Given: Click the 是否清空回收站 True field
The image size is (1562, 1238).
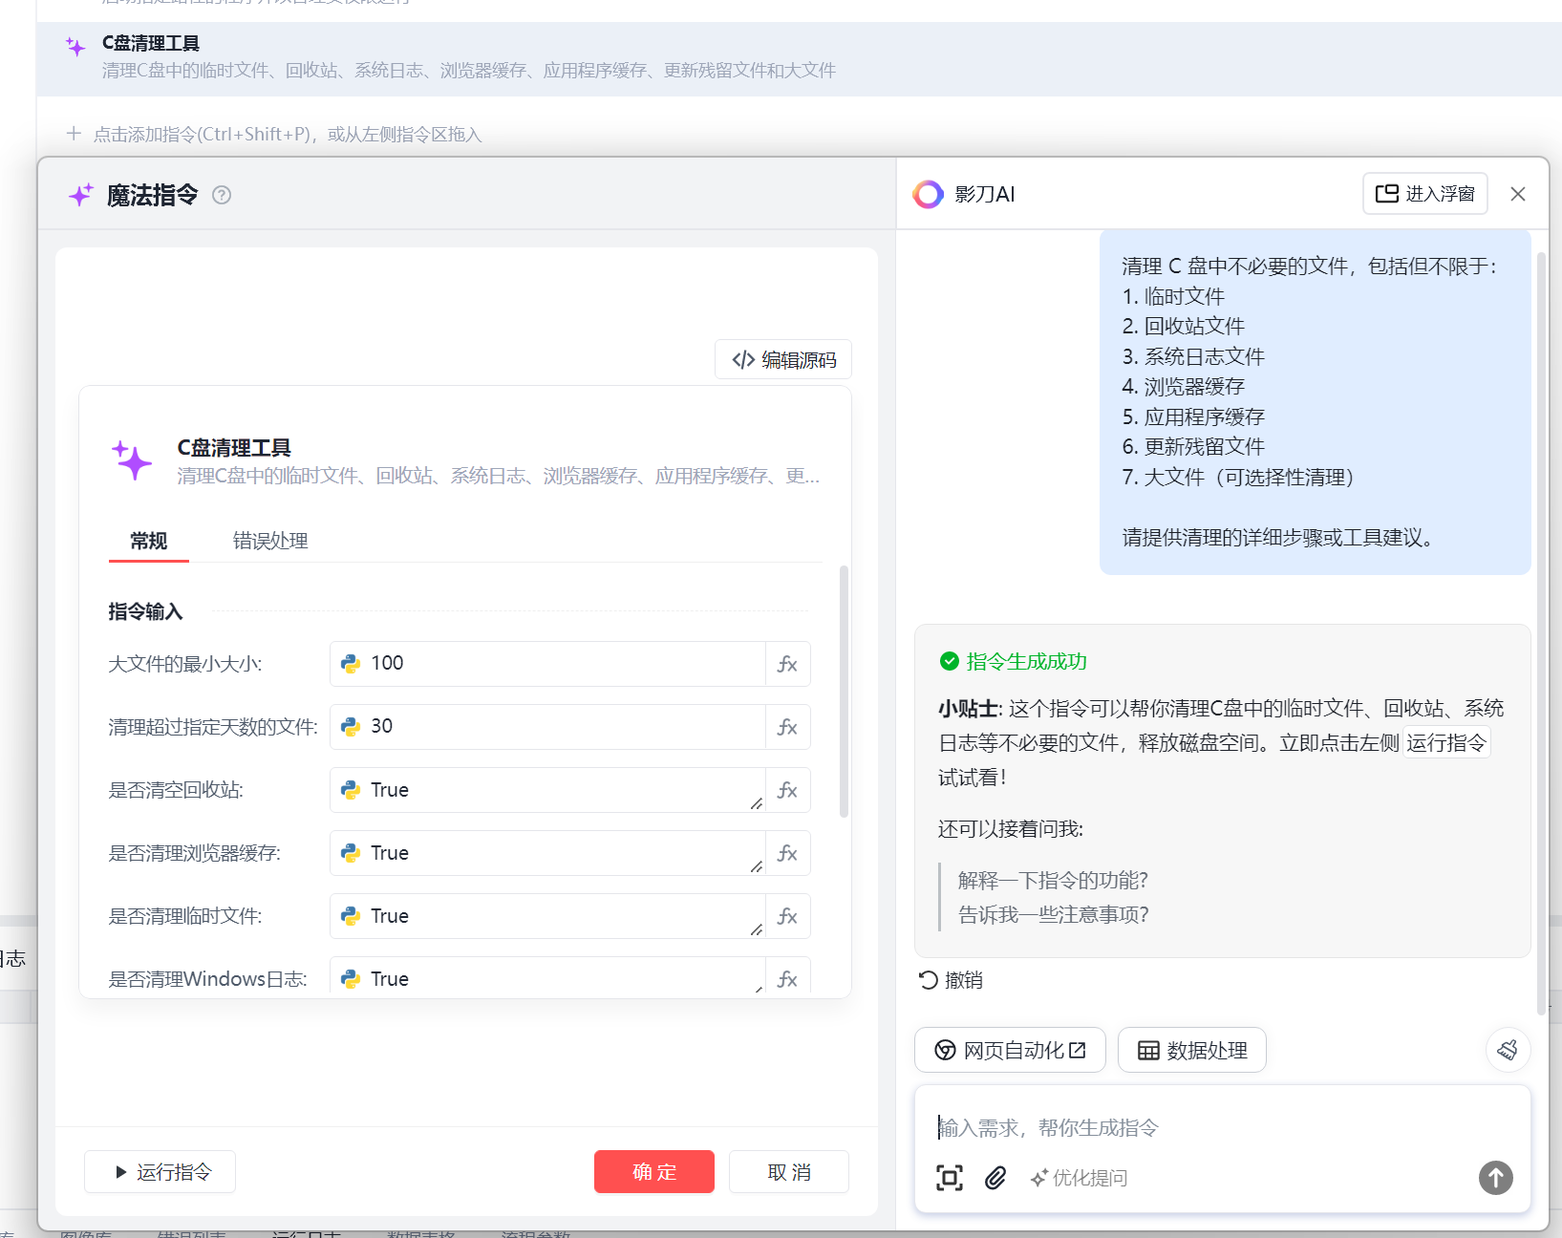Looking at the screenshot, I should 547,790.
